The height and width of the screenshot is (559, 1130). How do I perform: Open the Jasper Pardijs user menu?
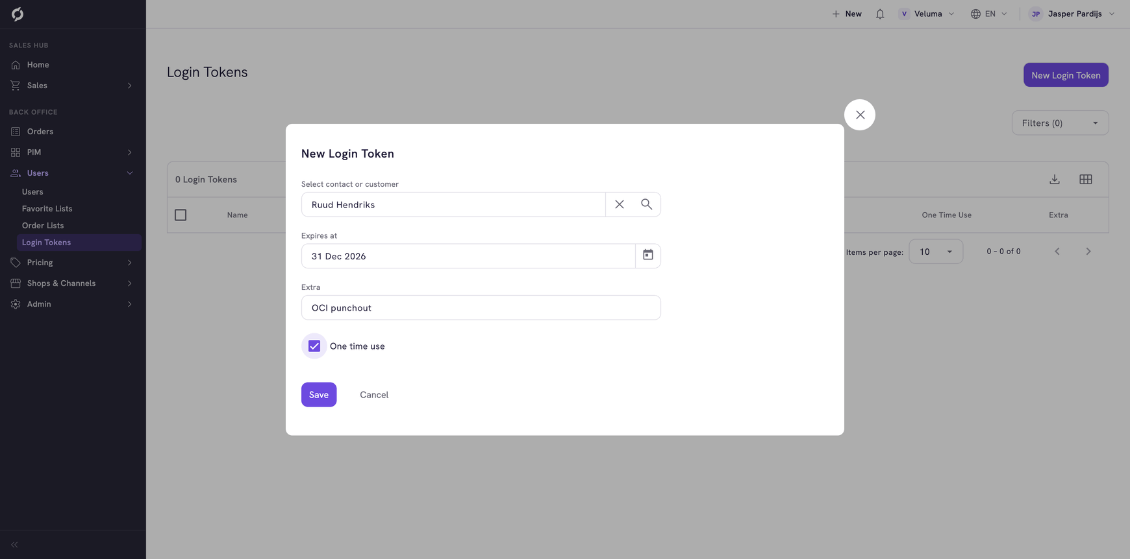click(1072, 14)
